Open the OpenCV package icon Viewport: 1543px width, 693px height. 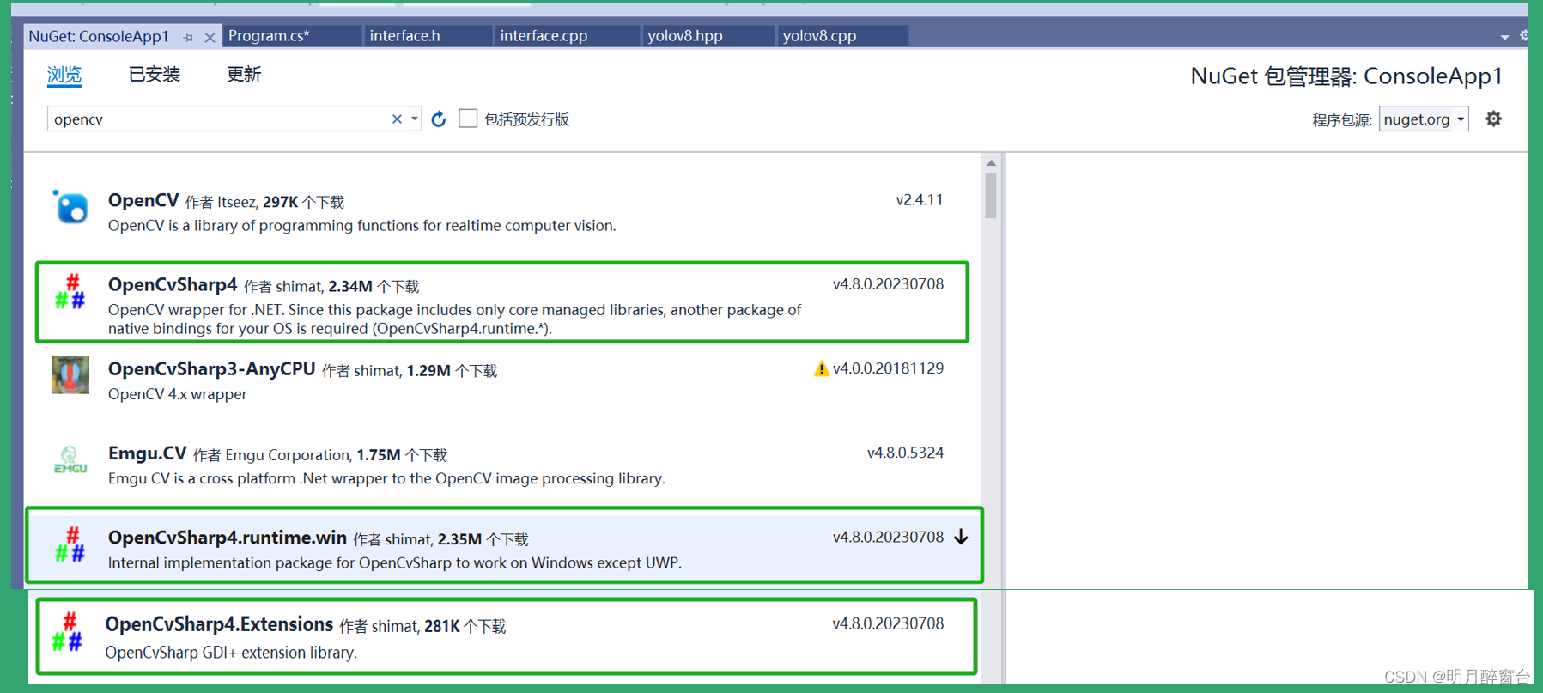(70, 208)
